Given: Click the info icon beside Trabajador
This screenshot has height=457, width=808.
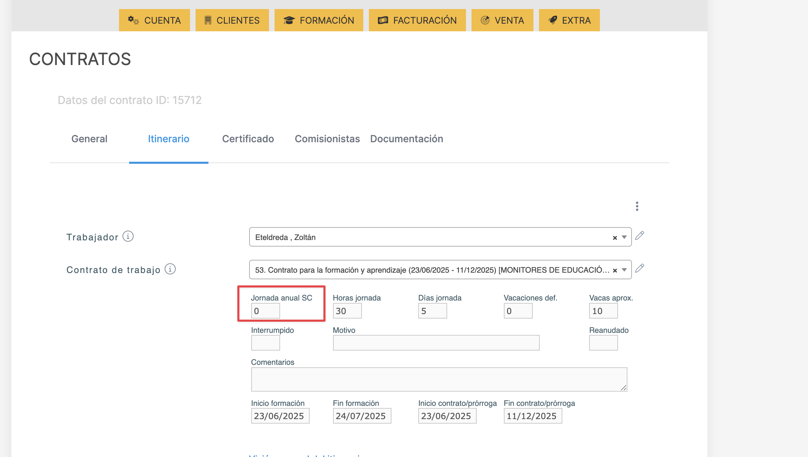Looking at the screenshot, I should click(128, 236).
